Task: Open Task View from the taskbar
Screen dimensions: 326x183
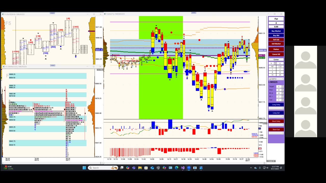Action: coord(122,168)
